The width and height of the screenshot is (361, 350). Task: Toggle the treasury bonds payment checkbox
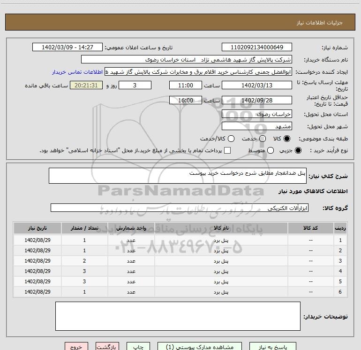(227, 150)
